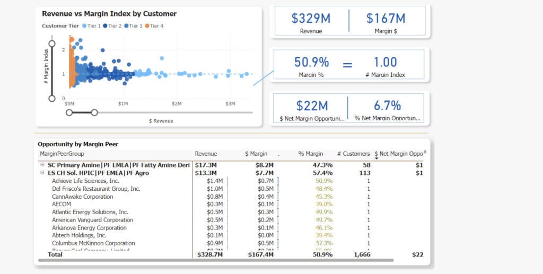Select the Columbus McKinnon Corporation row
The height and width of the screenshot is (274, 543).
click(x=230, y=243)
